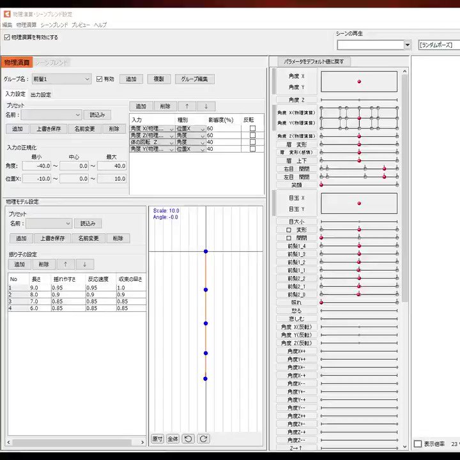Click right arrow of pendulum table scrollbar

pyautogui.click(x=142, y=442)
